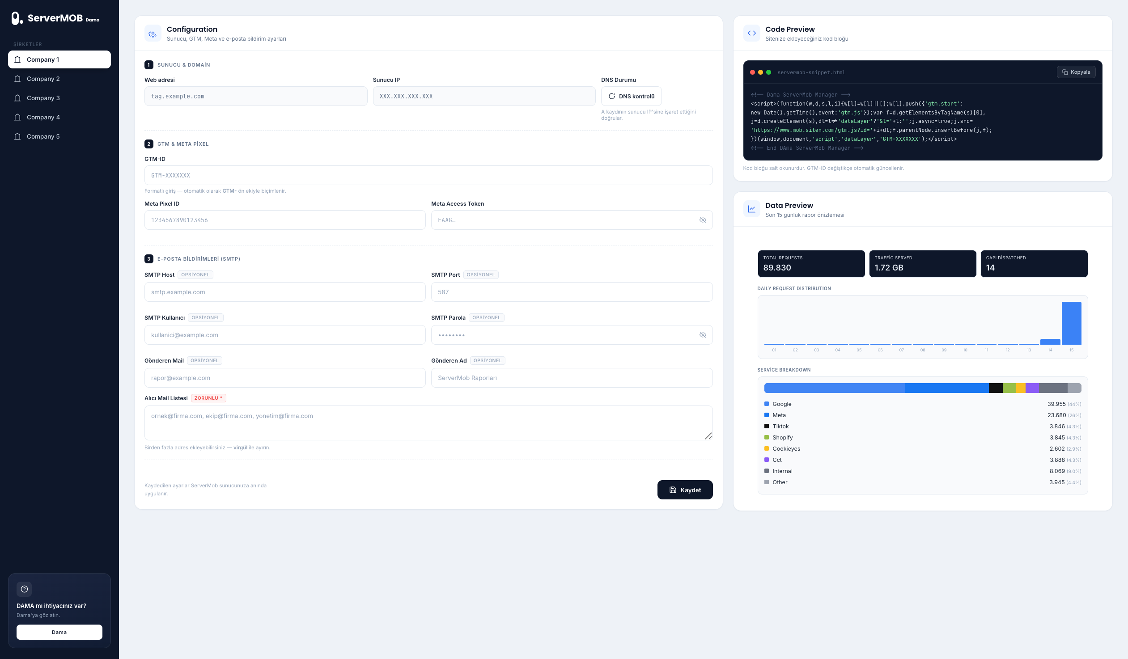
Task: Click the Total Requests stat card
Action: point(811,263)
